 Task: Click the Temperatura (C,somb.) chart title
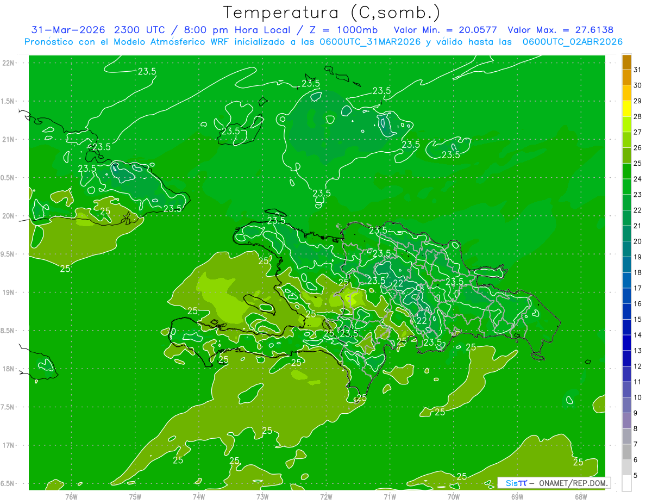(332, 13)
